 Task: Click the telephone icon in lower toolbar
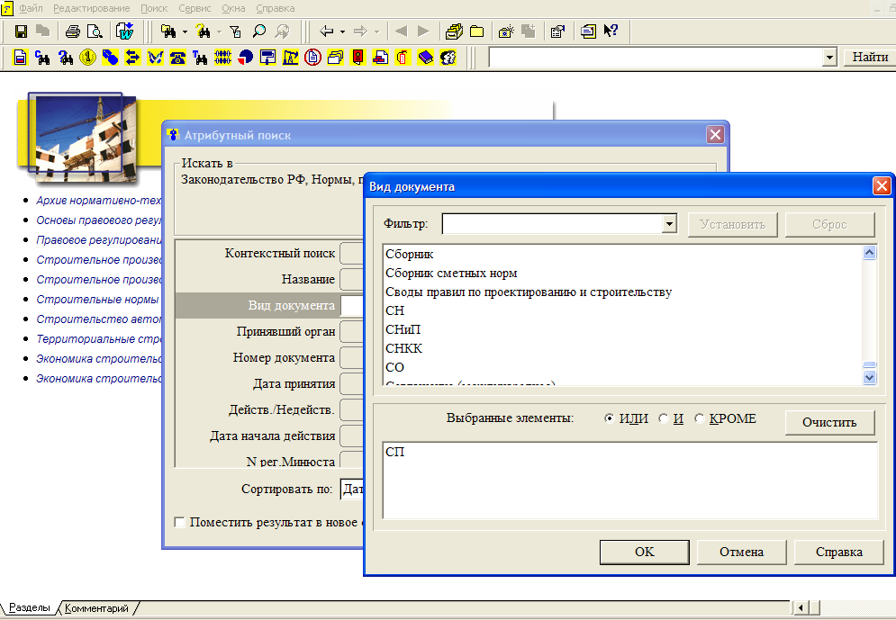177,57
